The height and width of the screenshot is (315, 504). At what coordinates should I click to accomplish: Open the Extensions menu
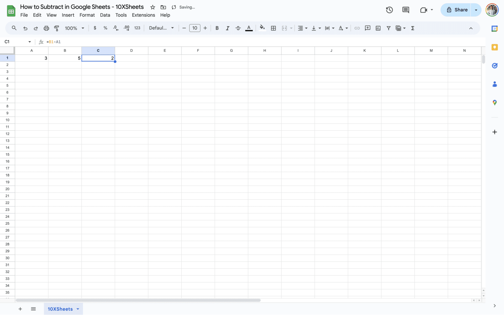coord(143,15)
